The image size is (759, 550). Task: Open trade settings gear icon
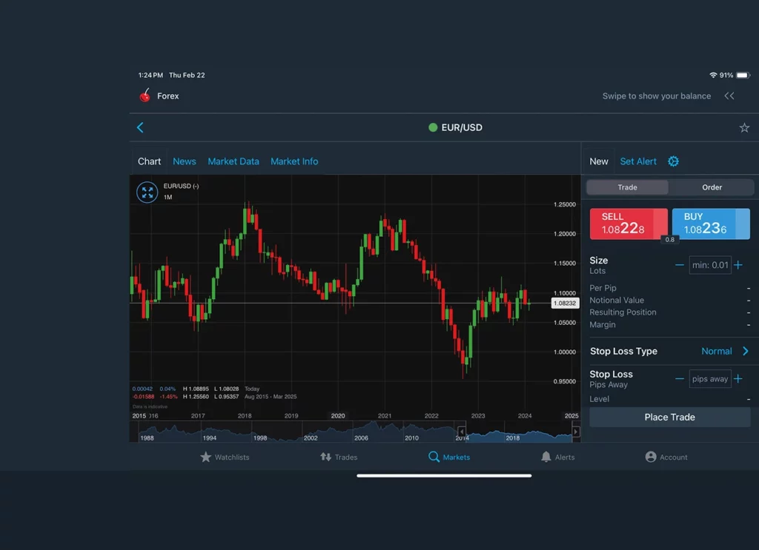point(673,161)
